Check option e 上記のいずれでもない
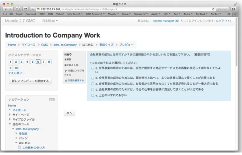The width and height of the screenshot is (242, 155). (x=92, y=95)
